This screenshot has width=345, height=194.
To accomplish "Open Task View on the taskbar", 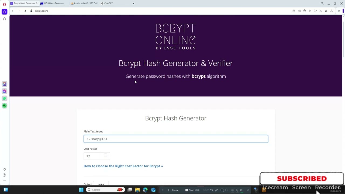I will click(130, 190).
